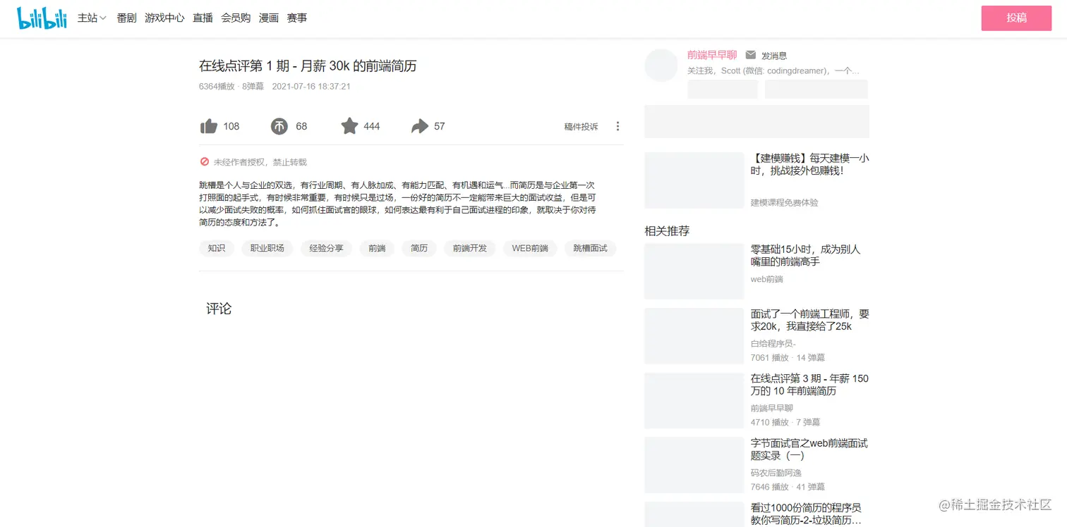Click the bilibili logo

(42, 18)
